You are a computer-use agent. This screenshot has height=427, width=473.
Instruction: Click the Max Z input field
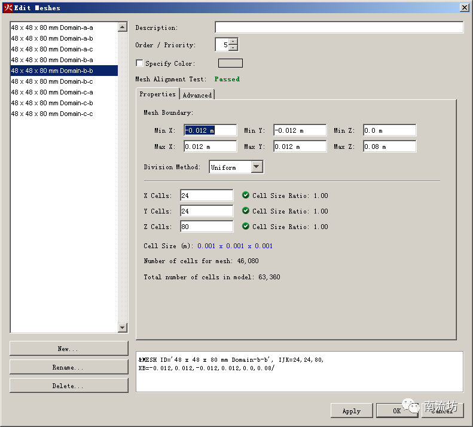389,147
